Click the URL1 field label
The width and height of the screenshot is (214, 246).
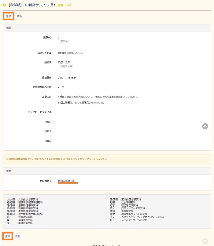click(x=49, y=122)
